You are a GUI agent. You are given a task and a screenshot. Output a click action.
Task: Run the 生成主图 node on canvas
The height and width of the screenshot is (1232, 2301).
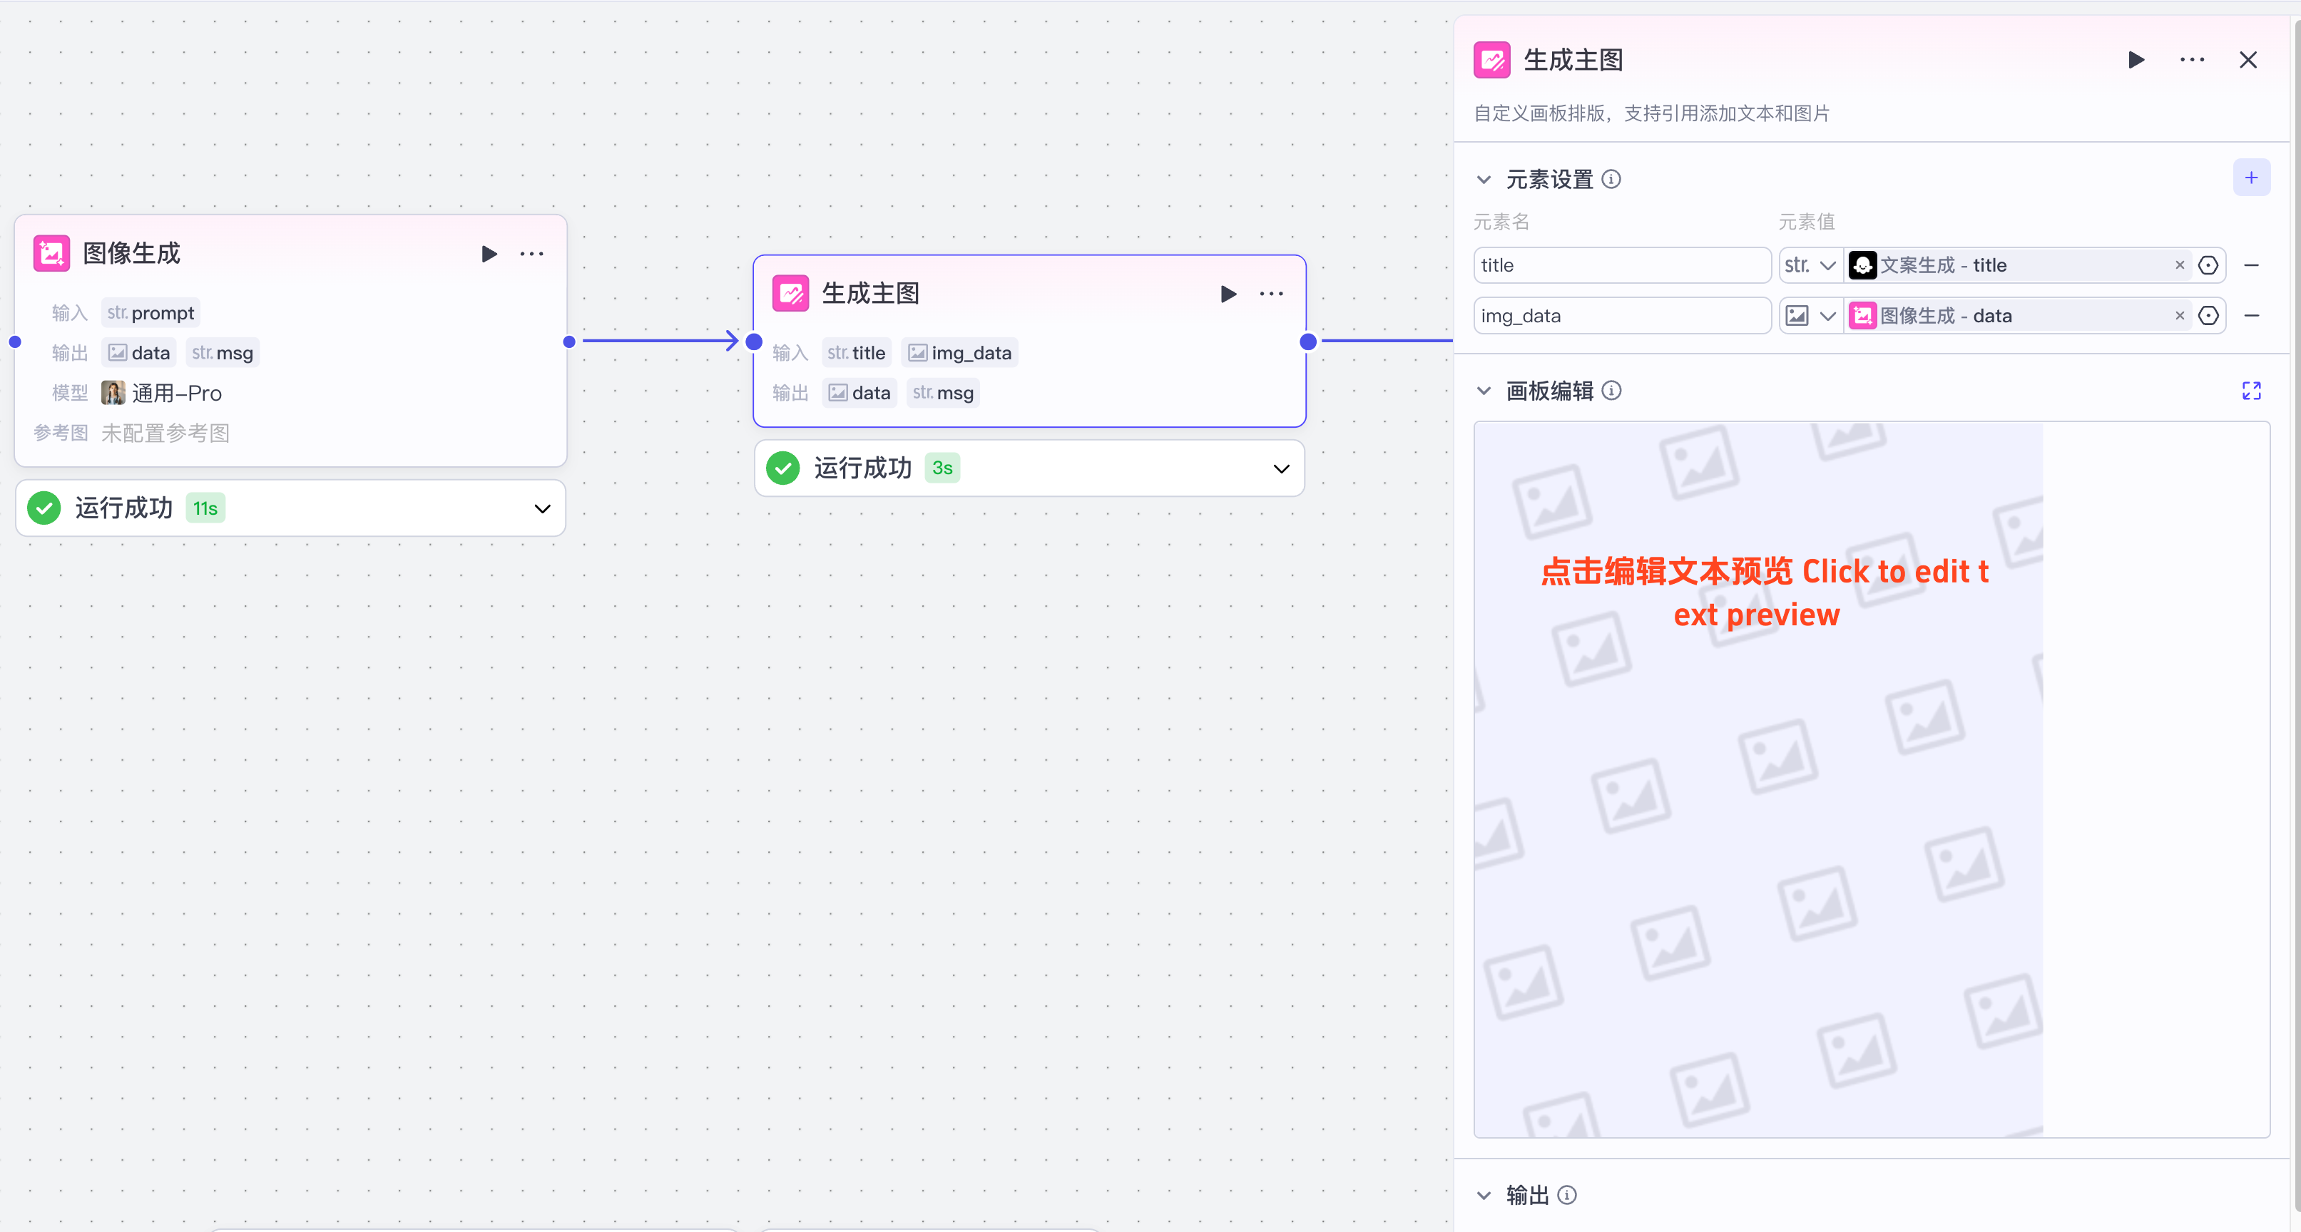(x=1228, y=294)
